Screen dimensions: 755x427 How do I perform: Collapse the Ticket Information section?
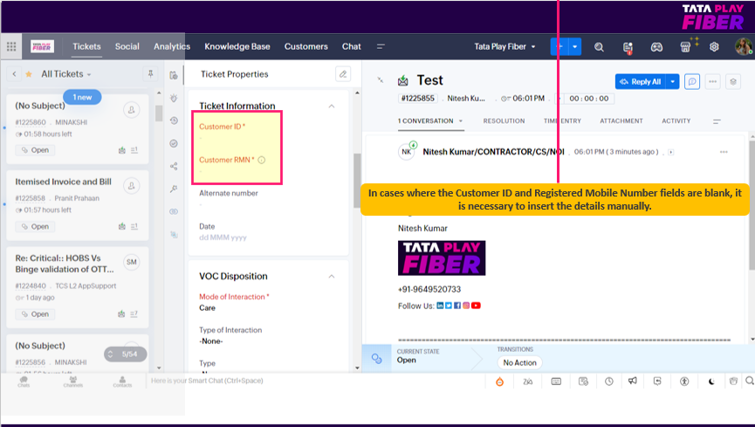tap(332, 106)
